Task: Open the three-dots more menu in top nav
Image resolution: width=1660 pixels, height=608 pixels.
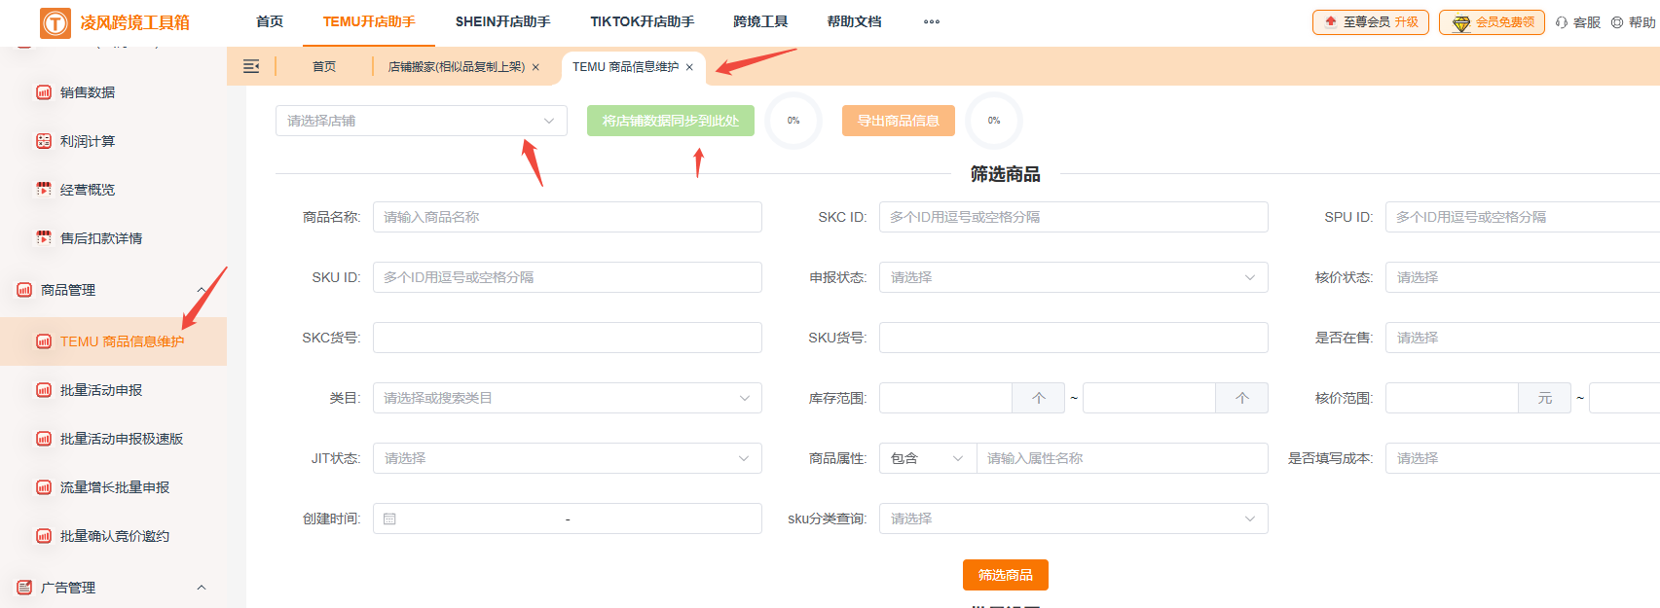Action: pos(932,21)
